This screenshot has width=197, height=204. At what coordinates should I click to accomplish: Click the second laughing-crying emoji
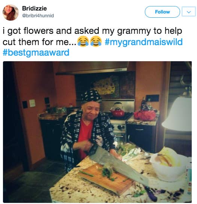coord(96,41)
